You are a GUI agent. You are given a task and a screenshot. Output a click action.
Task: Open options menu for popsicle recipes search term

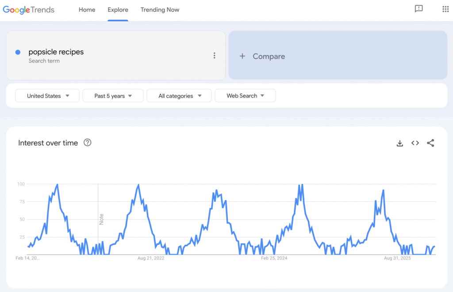pyautogui.click(x=215, y=55)
